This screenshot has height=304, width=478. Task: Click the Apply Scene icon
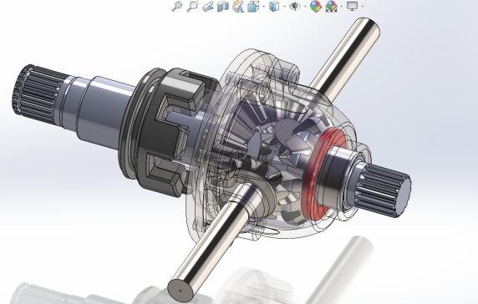[332, 6]
